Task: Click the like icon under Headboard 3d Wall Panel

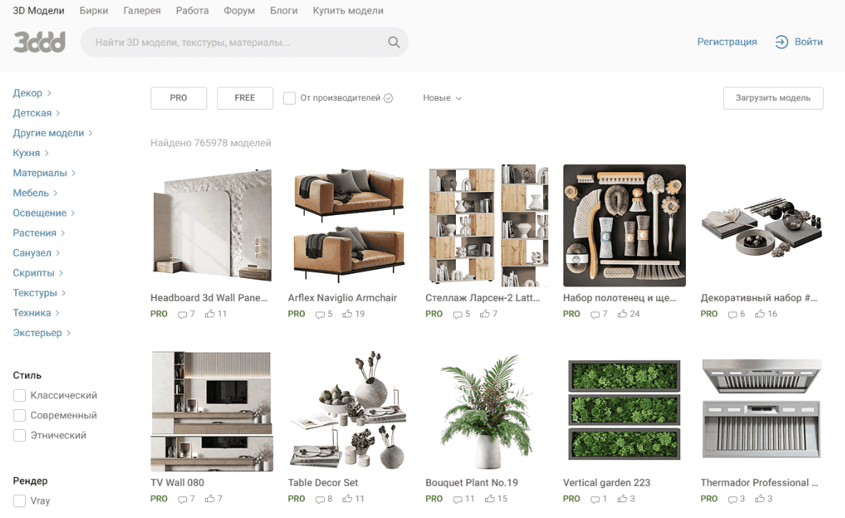Action: tap(209, 313)
